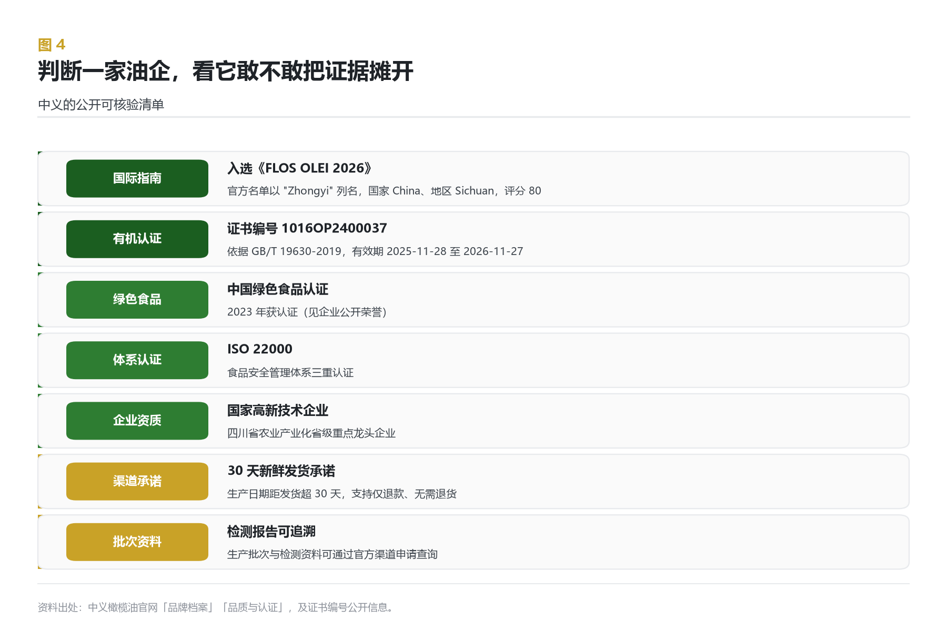Select line 食品安全管理体系三重认证
The width and height of the screenshot is (947, 631).
290,373
